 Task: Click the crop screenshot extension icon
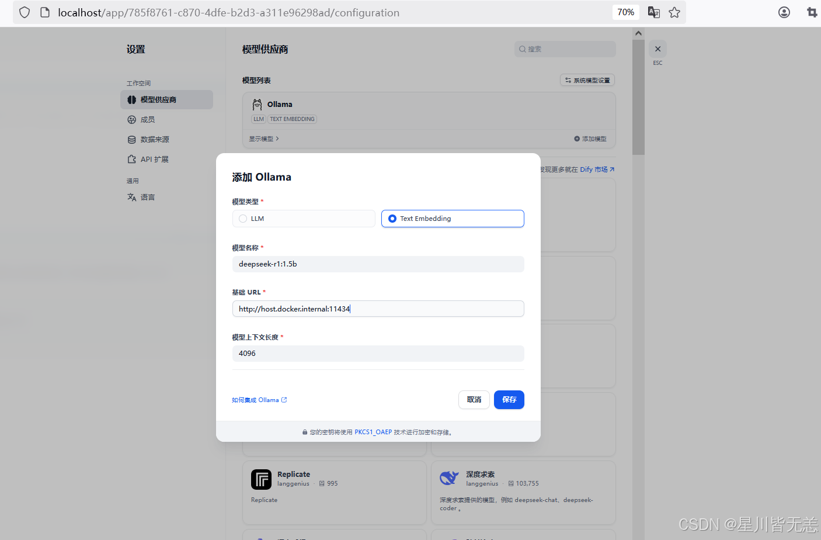(812, 12)
